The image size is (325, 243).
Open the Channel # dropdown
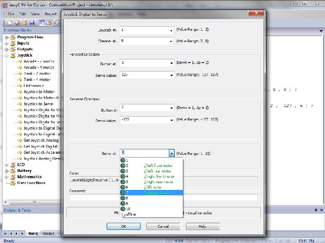(171, 41)
